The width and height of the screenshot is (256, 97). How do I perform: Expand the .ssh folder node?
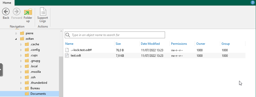[21, 77]
